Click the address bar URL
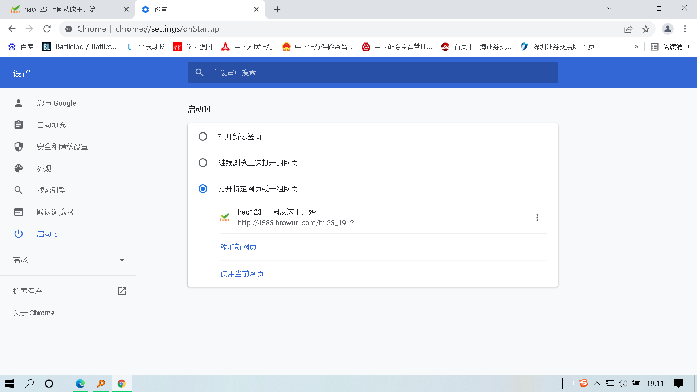The width and height of the screenshot is (697, 392). coord(167,29)
